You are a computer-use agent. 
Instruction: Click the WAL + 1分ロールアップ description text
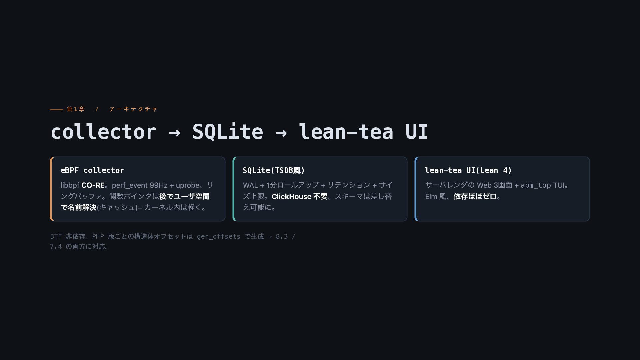[318, 196]
